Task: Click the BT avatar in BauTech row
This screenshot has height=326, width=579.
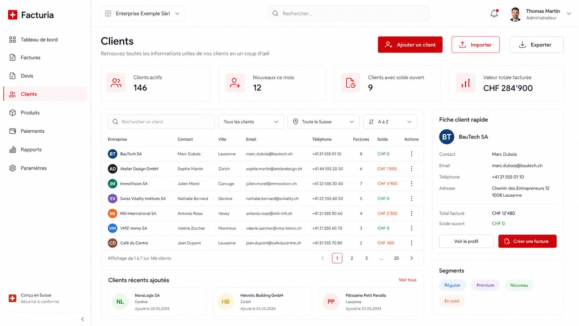Action: 113,154
